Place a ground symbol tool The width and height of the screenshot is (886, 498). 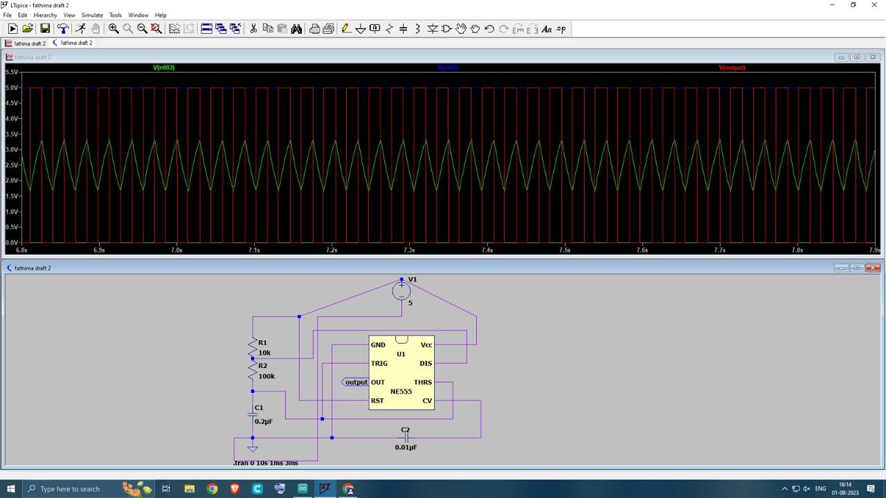tap(361, 28)
